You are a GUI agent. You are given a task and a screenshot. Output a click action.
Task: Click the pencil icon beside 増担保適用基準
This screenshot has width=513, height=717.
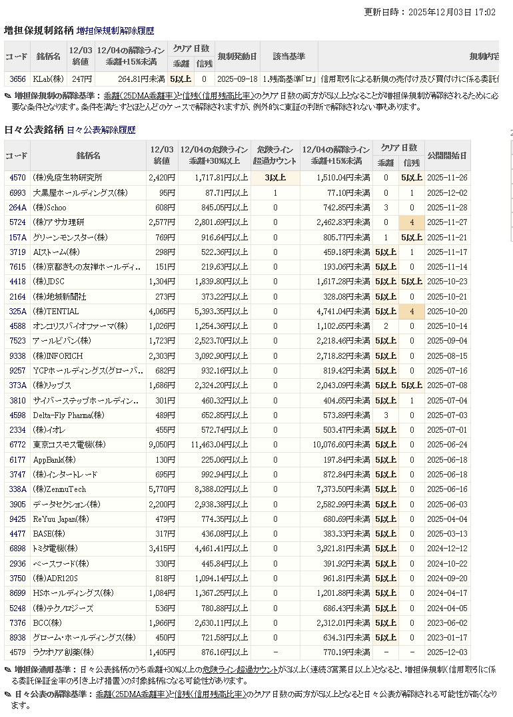[8, 670]
